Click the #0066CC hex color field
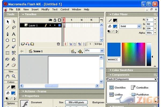 114,60
